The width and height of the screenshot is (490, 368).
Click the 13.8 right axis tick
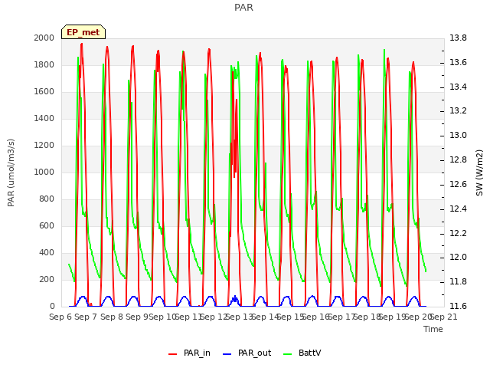(x=458, y=38)
